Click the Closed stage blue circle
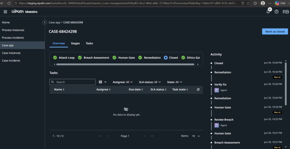This screenshot has width=290, height=149. (166, 58)
